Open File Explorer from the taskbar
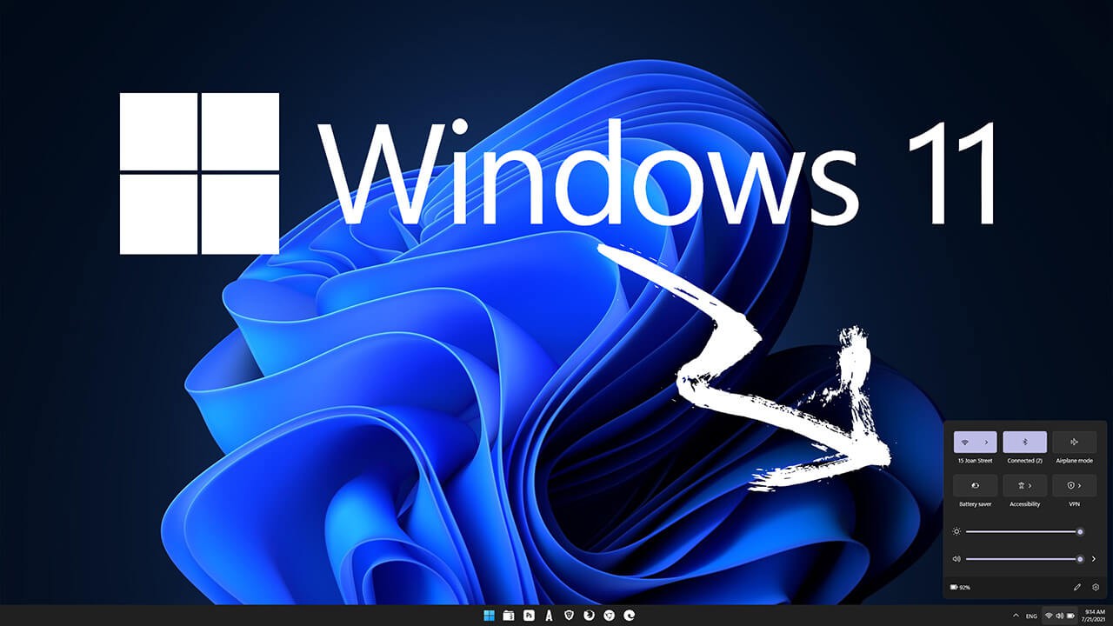This screenshot has height=626, width=1113. pyautogui.click(x=509, y=616)
